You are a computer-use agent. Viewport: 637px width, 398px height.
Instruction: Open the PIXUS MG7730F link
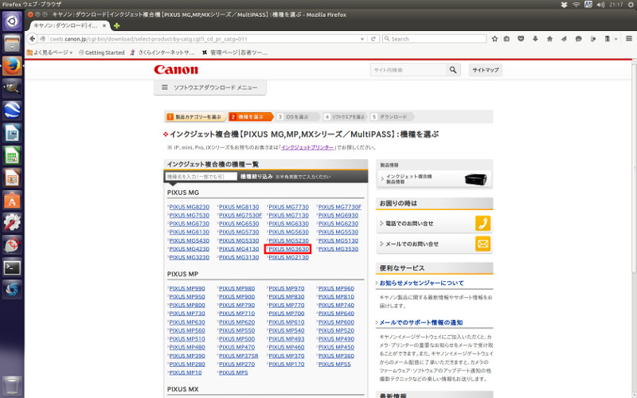coord(340,207)
